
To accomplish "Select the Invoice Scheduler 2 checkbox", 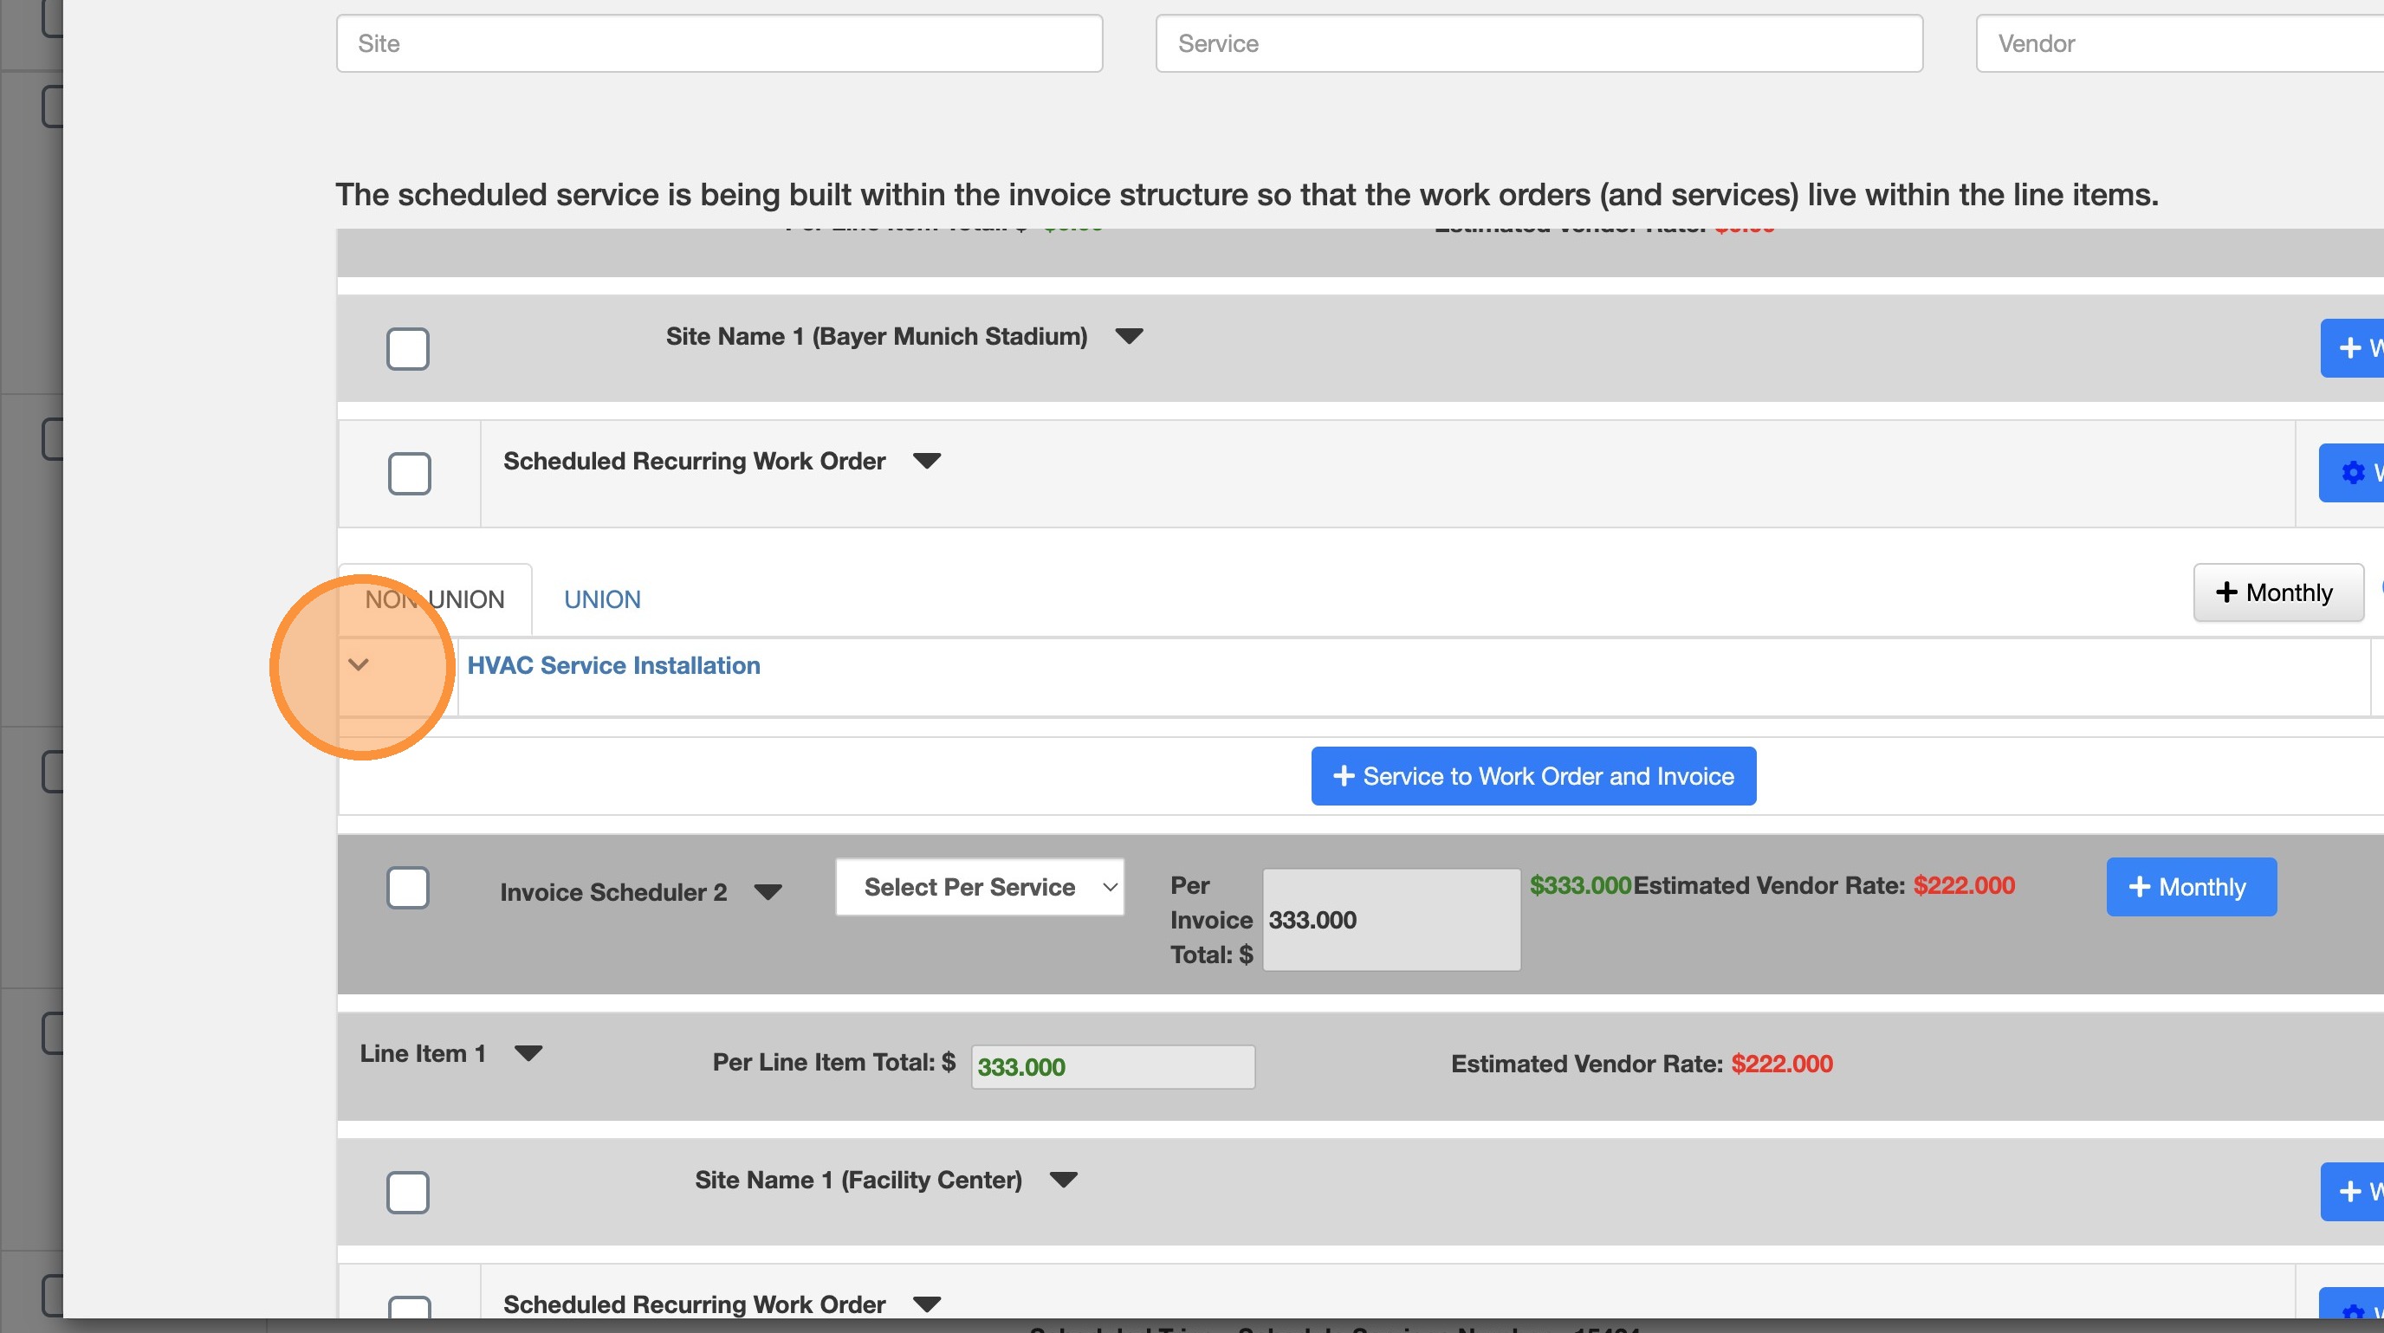I will click(407, 888).
